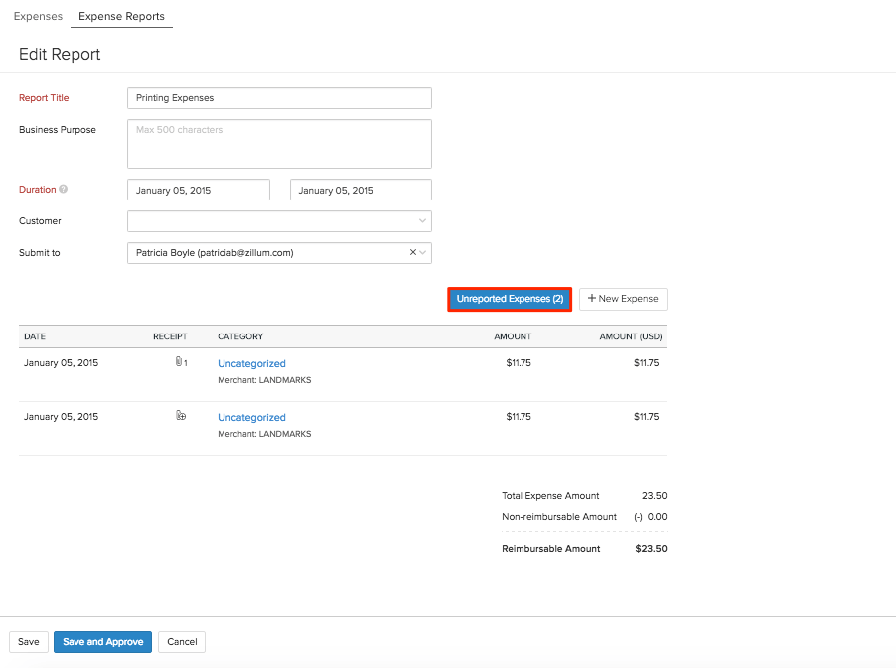Viewport: 896px width, 668px height.
Task: Click the Duration end date field
Action: 361,190
